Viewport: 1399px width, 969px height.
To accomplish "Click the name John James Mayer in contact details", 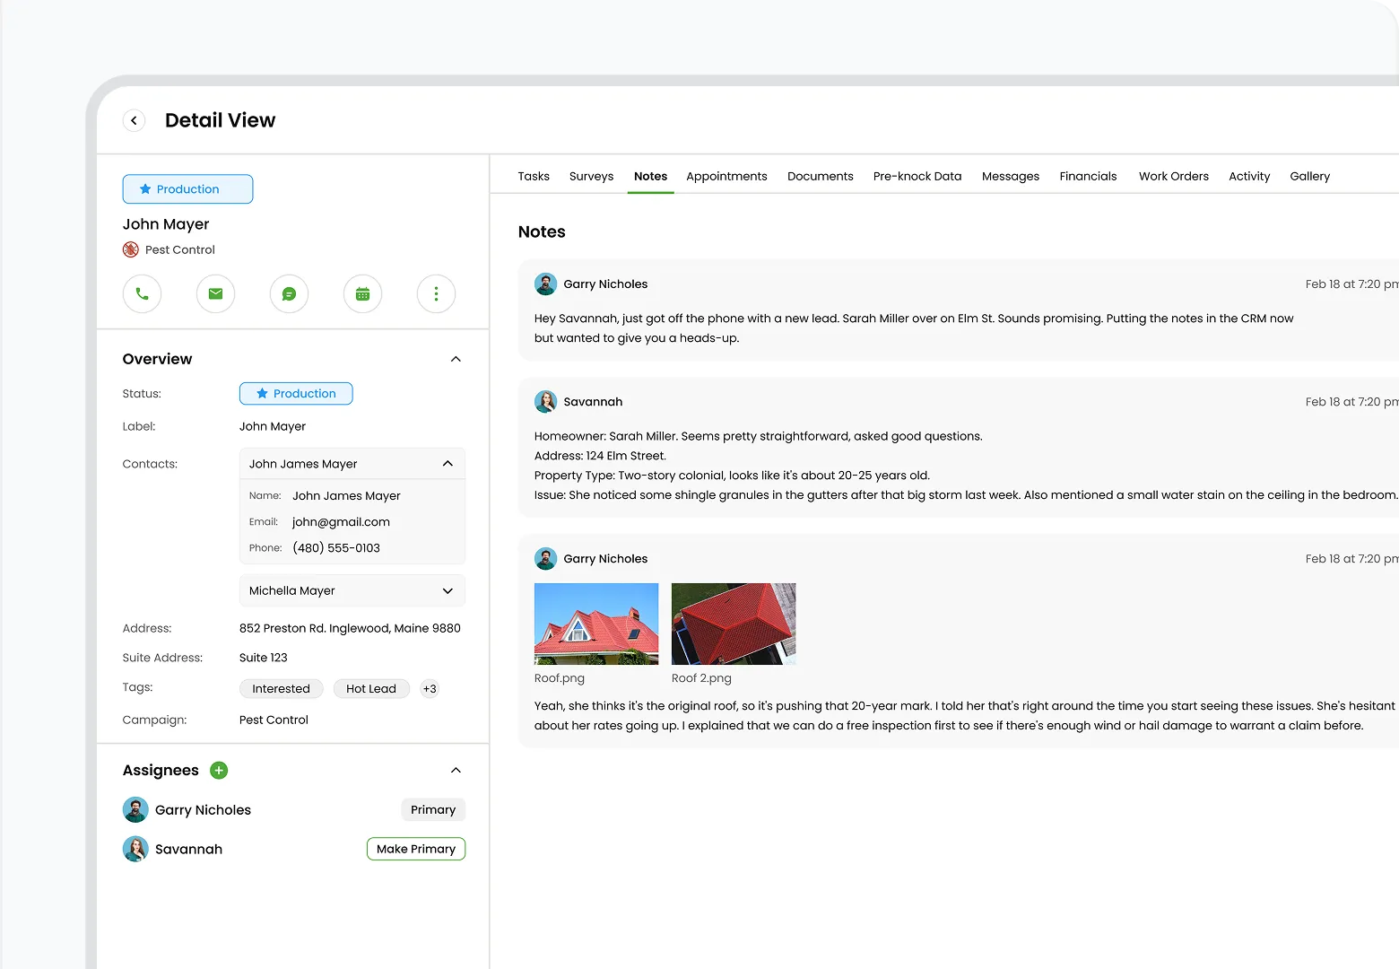I will click(346, 495).
